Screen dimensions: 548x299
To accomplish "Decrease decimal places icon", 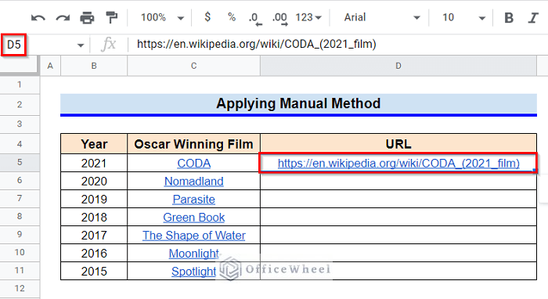I will click(255, 19).
